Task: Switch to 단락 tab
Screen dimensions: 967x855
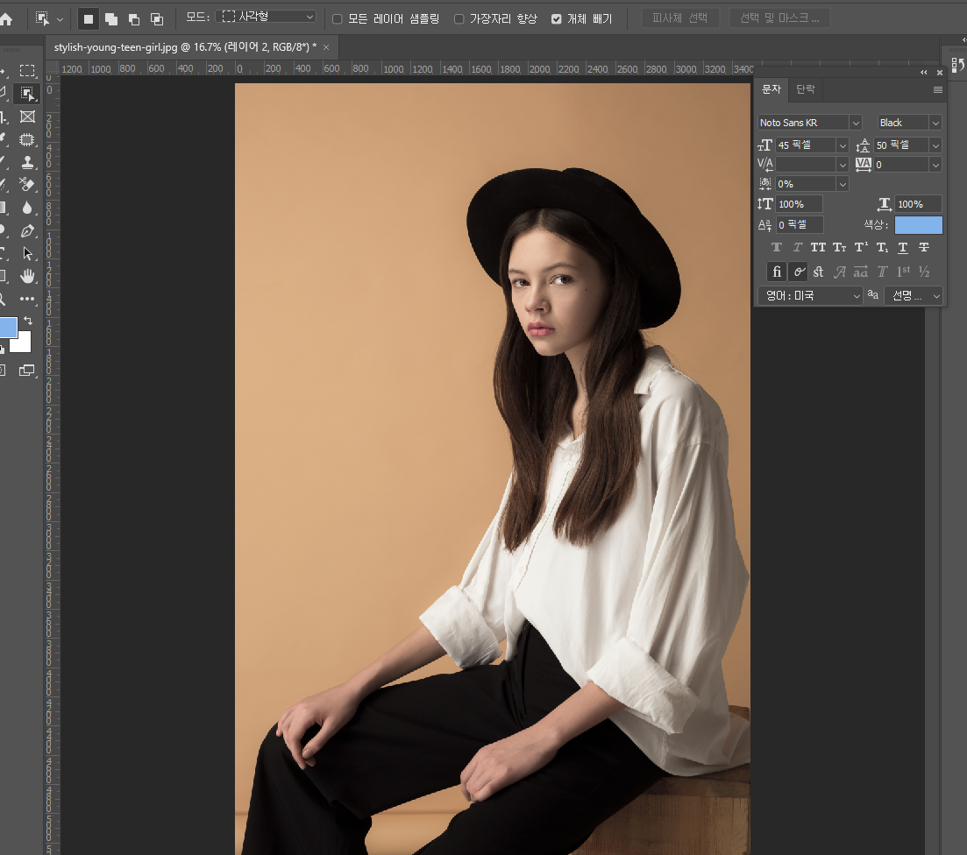Action: 806,89
